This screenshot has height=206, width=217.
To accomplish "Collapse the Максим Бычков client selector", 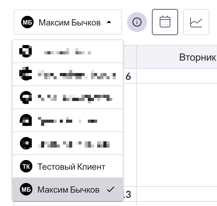I will [x=68, y=22].
